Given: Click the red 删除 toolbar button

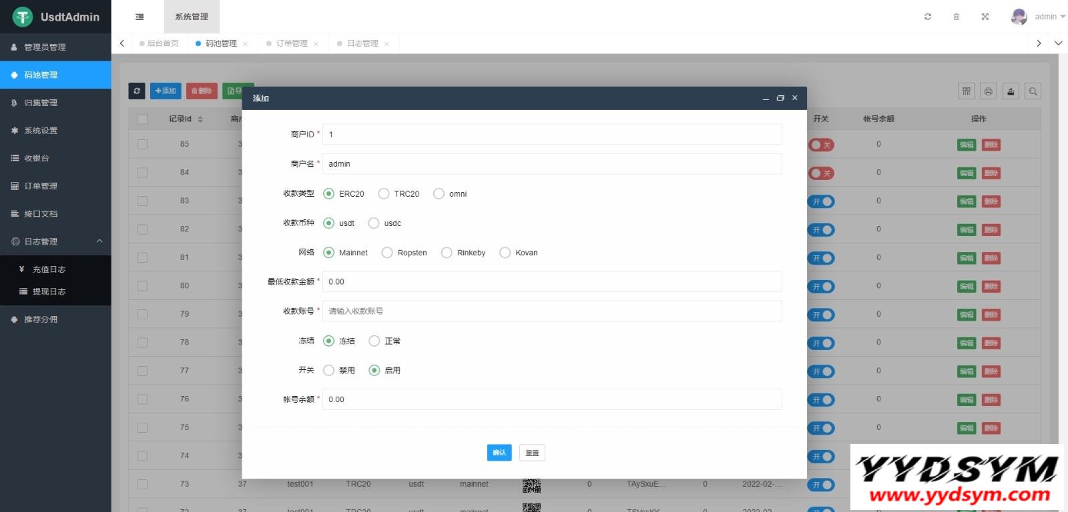Looking at the screenshot, I should [202, 91].
